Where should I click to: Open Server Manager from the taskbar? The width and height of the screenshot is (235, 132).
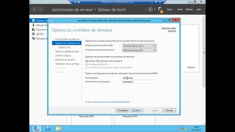(37, 129)
